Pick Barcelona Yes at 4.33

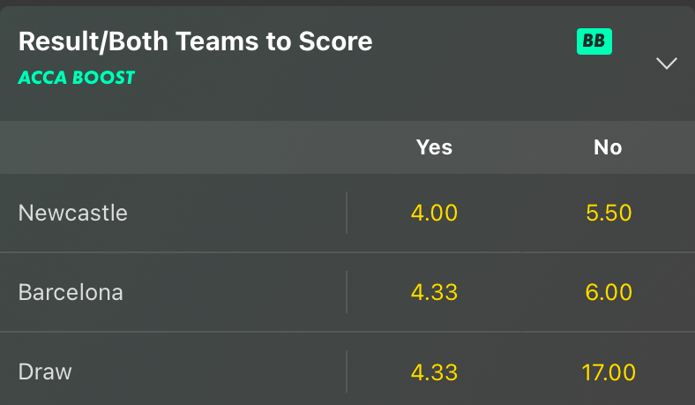click(434, 292)
